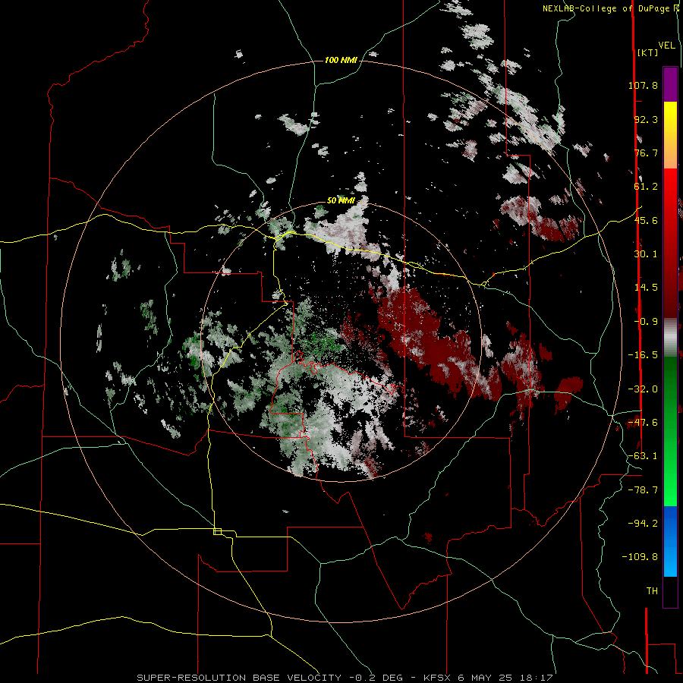Click the -47.6 velocity scale value
Image resolution: width=683 pixels, height=683 pixels.
(x=643, y=423)
